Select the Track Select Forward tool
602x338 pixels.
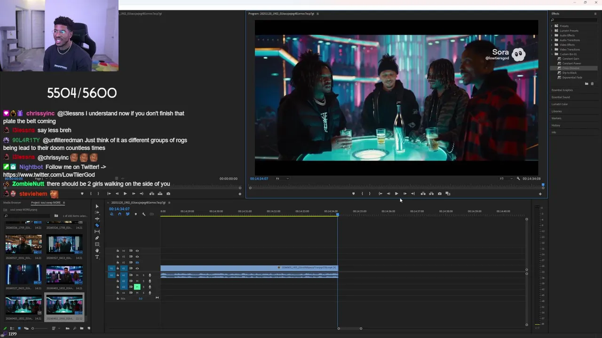[97, 212]
